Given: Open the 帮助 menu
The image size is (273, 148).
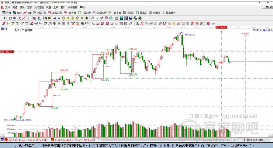Looking at the screenshot, I should (x=82, y=7).
